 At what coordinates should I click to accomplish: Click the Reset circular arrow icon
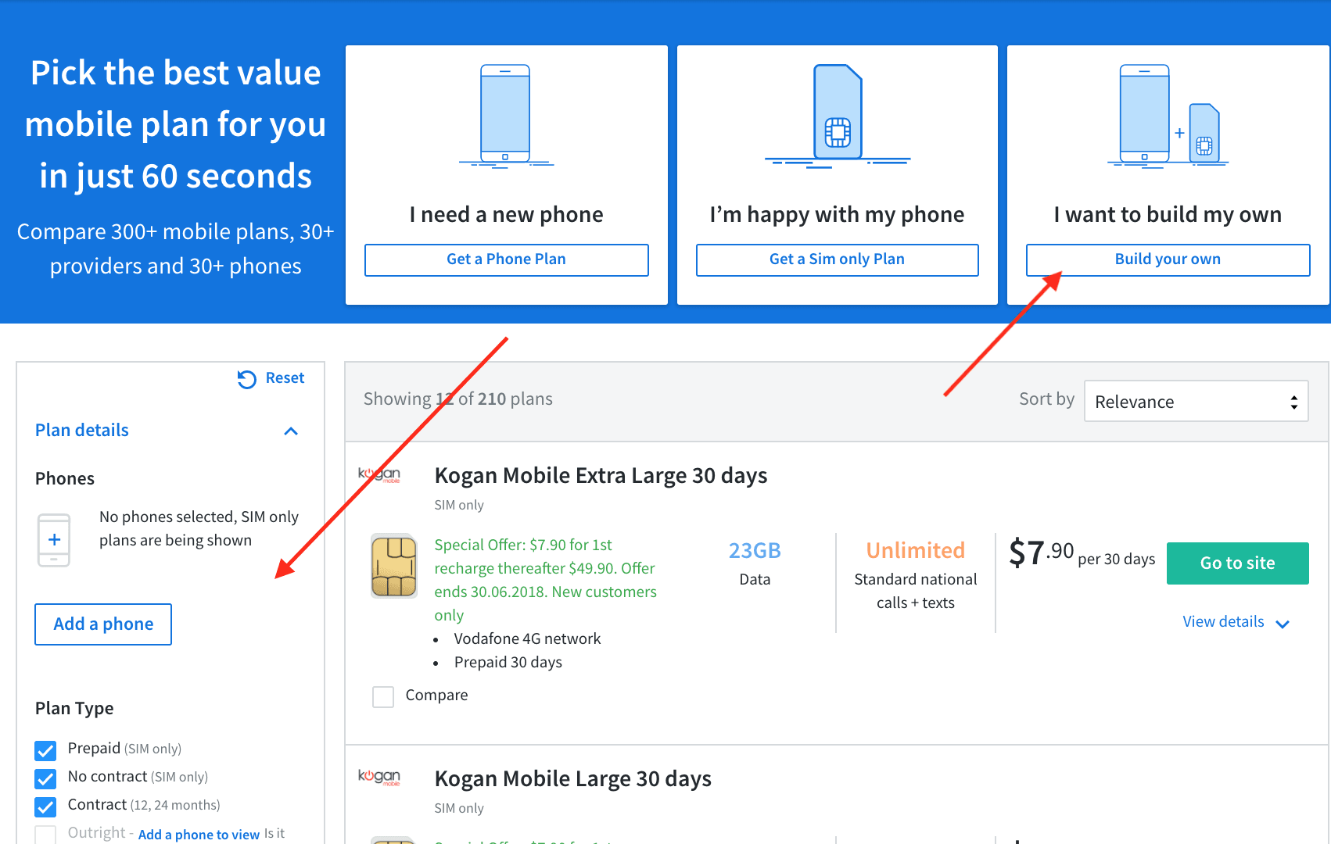[x=247, y=379]
